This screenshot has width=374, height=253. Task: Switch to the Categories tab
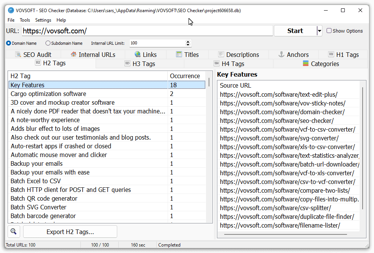tap(321, 64)
